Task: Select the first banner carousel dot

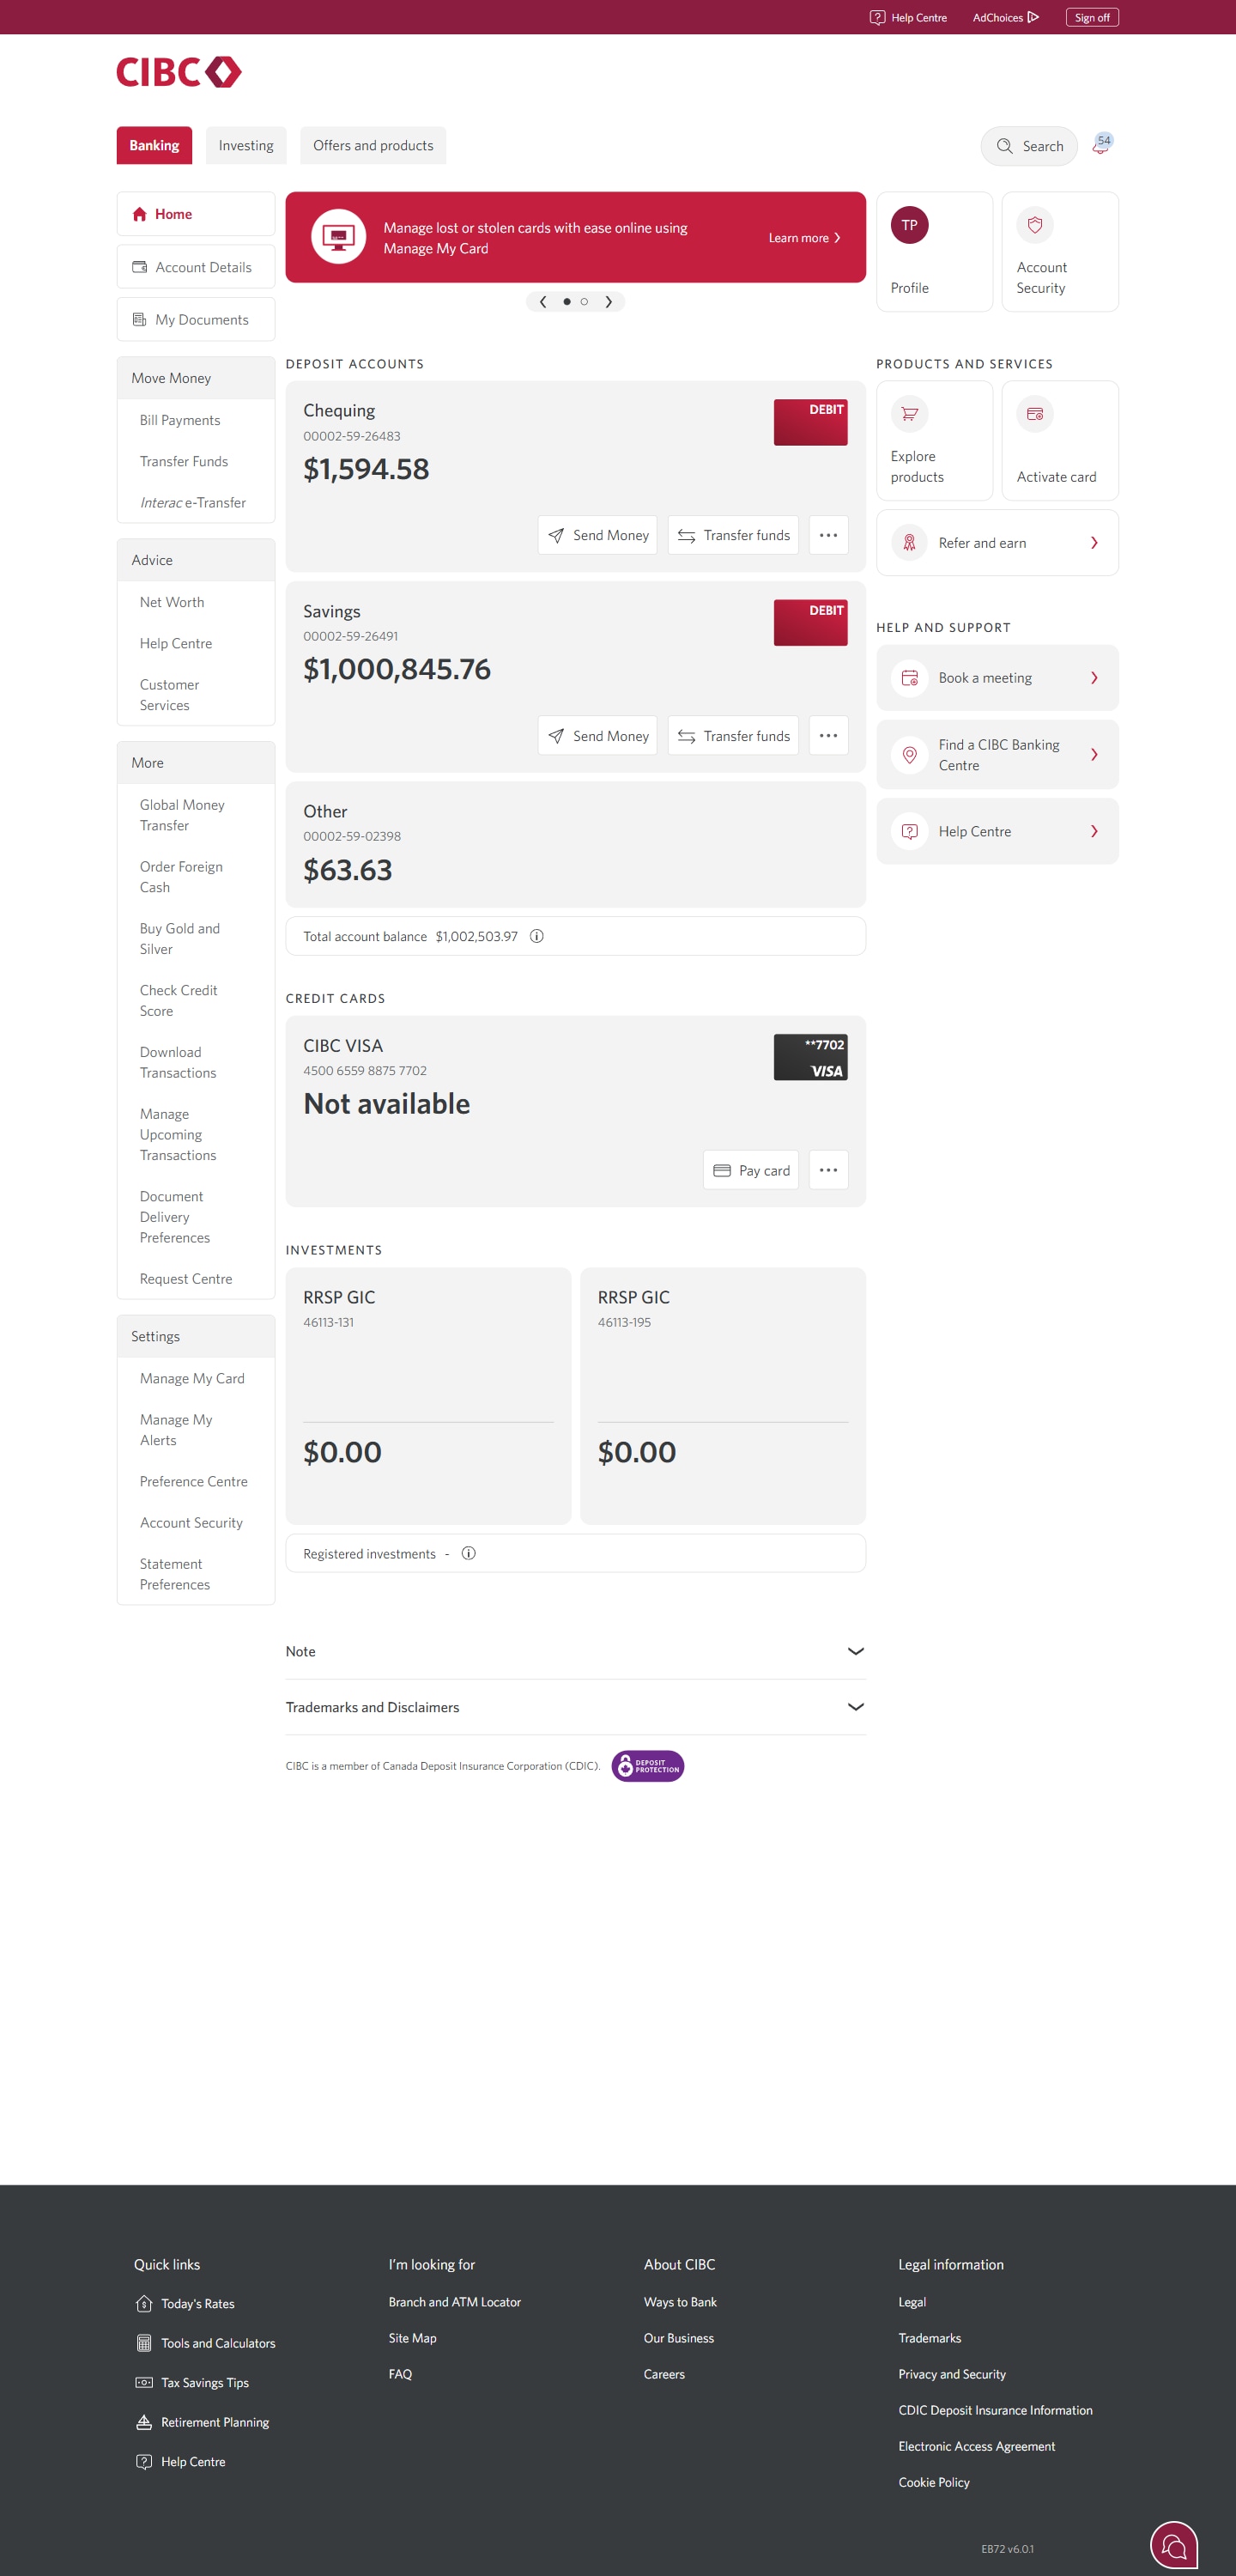Action: tap(567, 301)
